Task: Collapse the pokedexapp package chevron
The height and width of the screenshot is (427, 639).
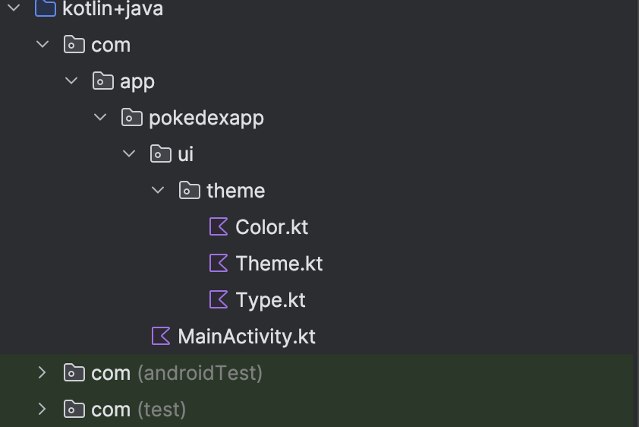Action: [x=100, y=117]
